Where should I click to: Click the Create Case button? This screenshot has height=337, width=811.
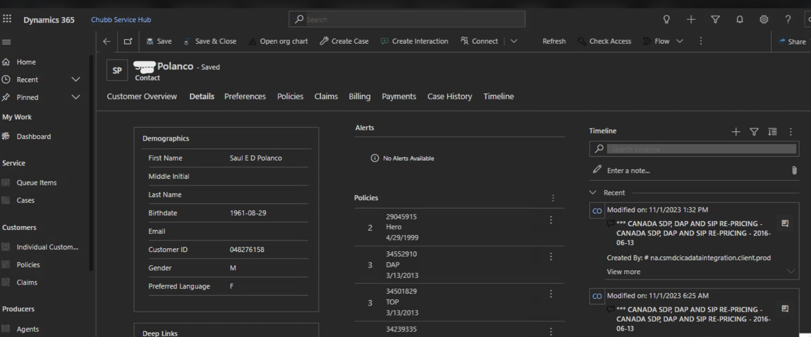[344, 41]
